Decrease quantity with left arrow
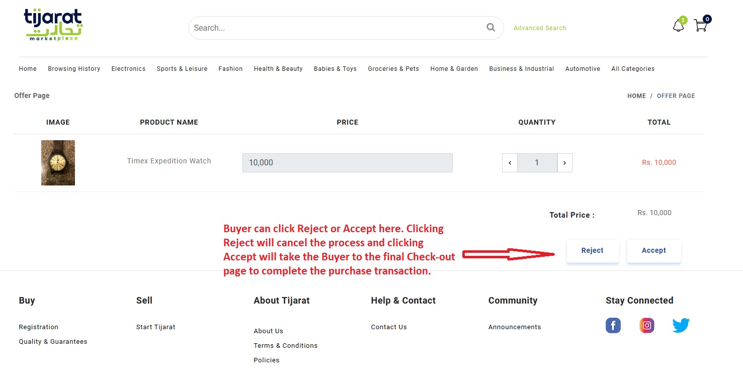 point(510,163)
